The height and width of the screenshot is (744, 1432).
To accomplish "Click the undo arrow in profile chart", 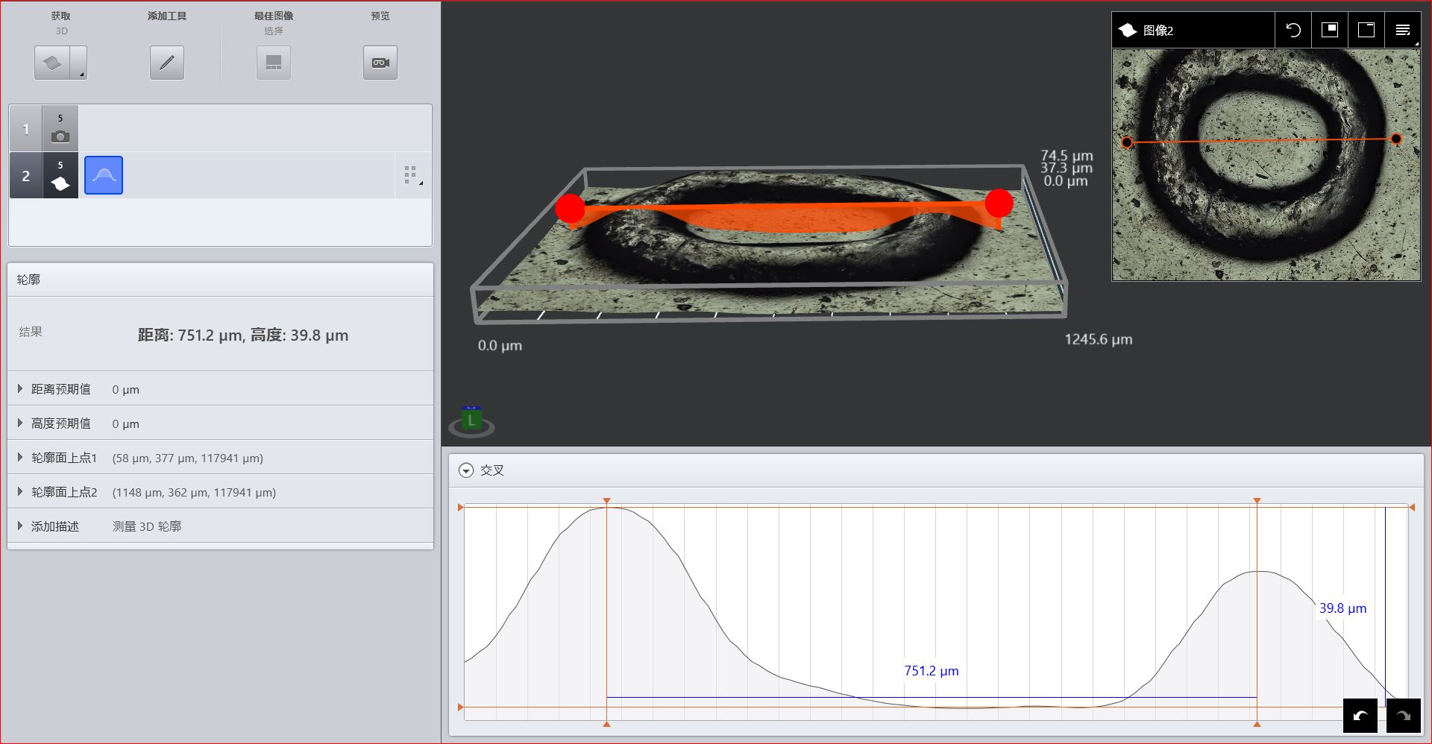I will click(1360, 716).
